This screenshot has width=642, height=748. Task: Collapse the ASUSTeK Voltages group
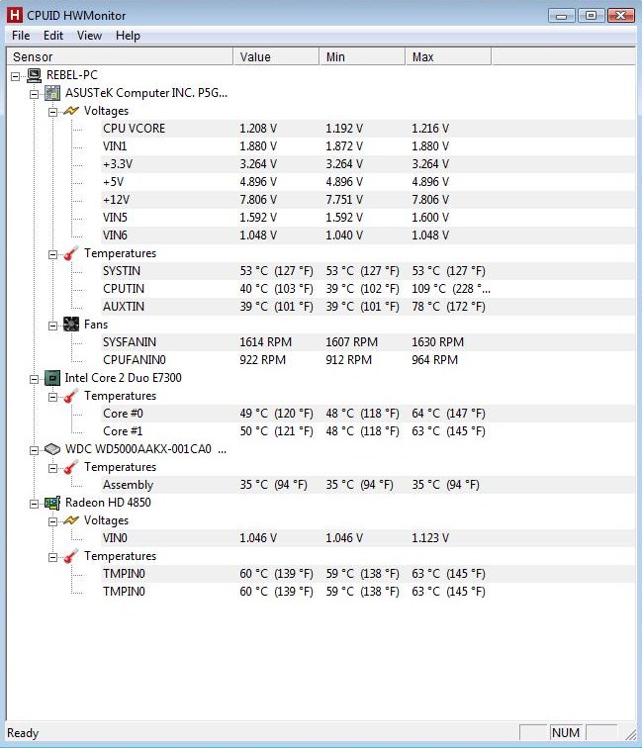53,112
